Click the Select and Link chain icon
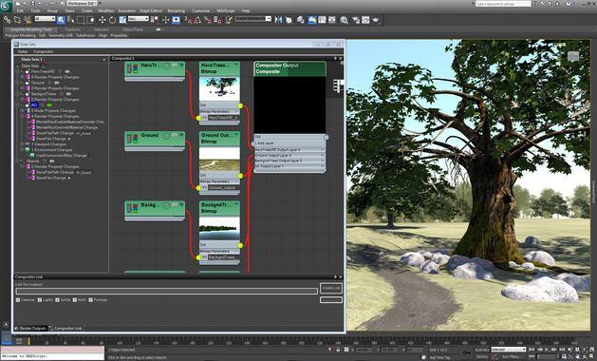The height and width of the screenshot is (361, 597). click(x=8, y=20)
